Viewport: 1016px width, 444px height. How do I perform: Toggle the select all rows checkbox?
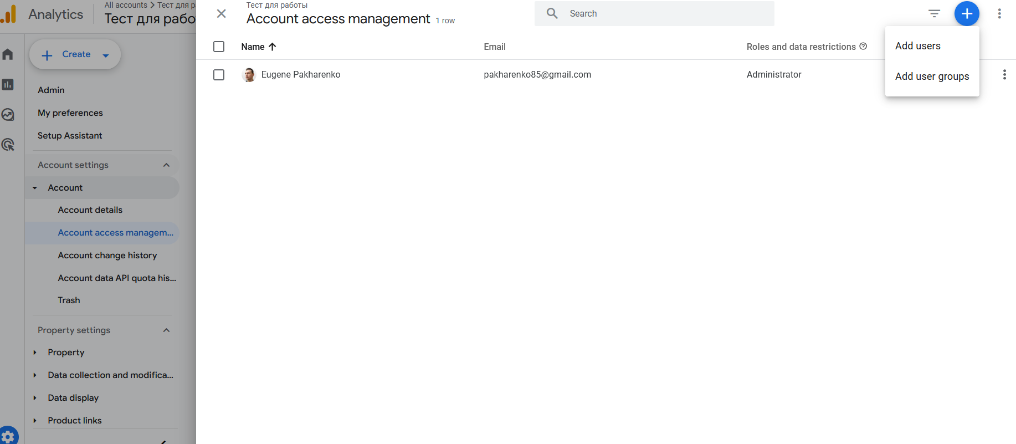(x=219, y=47)
